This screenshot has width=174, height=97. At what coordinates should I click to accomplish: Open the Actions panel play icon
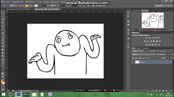(128, 16)
